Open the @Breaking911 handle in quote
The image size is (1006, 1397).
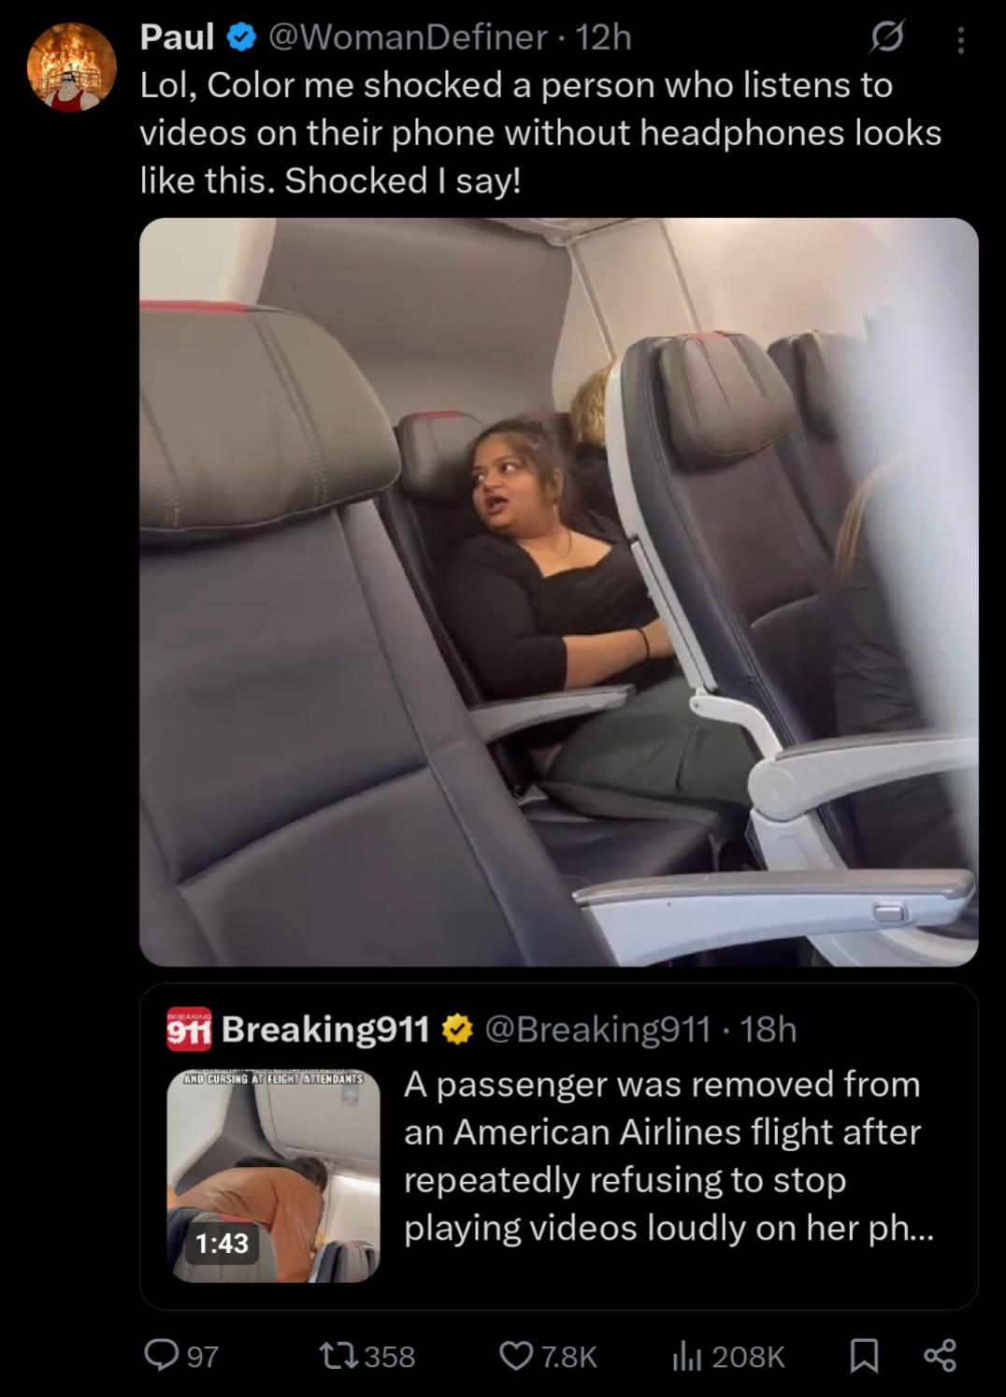click(x=596, y=1029)
